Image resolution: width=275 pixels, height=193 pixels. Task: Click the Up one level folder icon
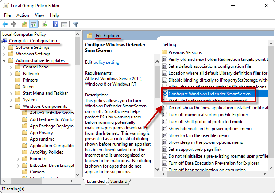pos(25,24)
